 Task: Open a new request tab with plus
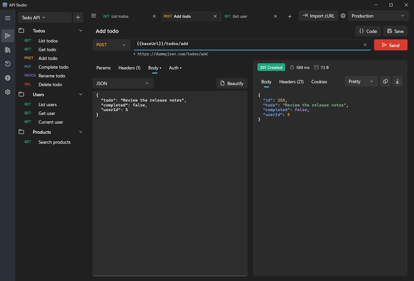(290, 16)
